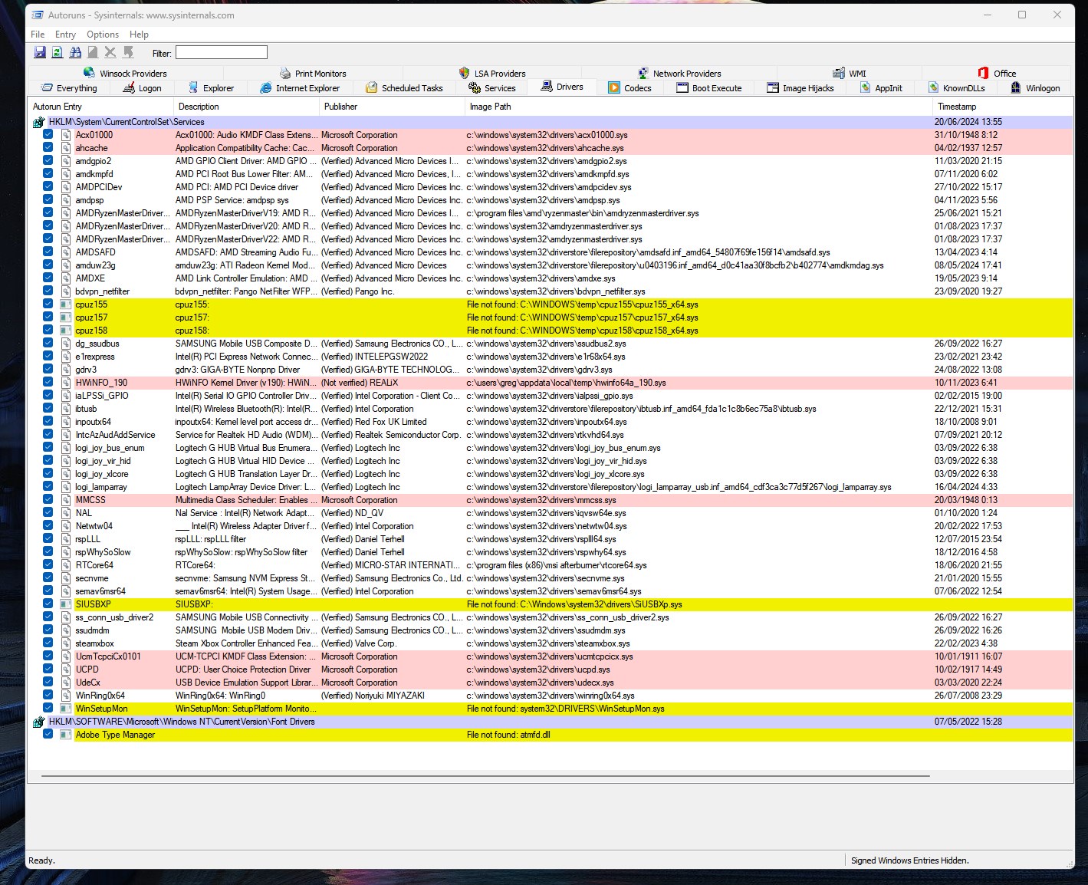Click the file icon of the NAL entry
The height and width of the screenshot is (885, 1088).
66,513
